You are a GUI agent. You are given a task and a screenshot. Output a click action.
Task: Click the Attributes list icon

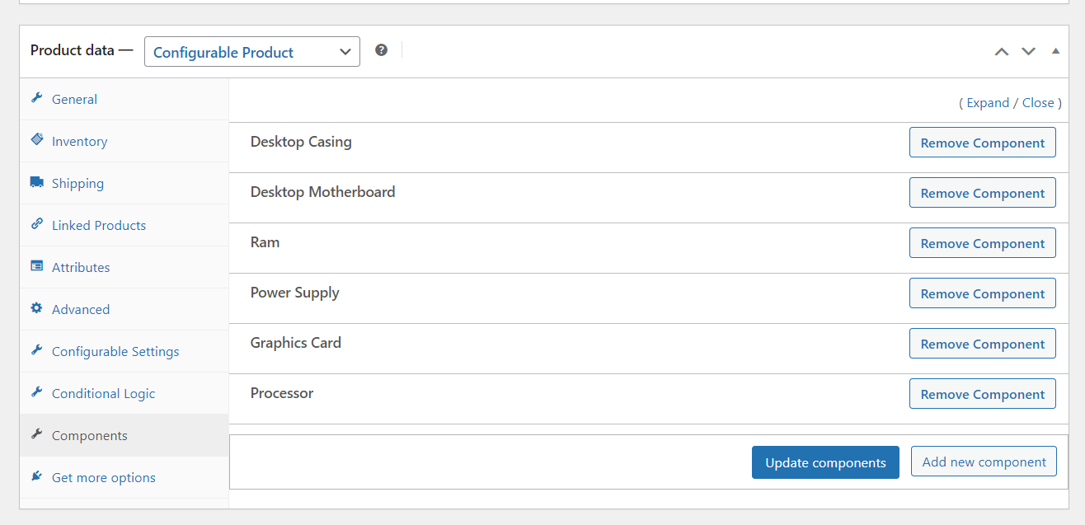click(36, 266)
